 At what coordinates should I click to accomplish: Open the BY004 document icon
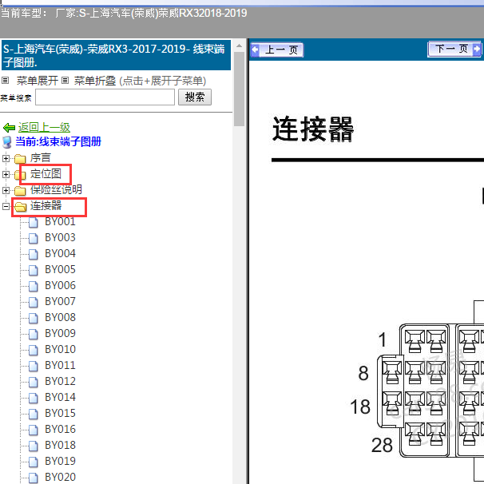pos(34,254)
